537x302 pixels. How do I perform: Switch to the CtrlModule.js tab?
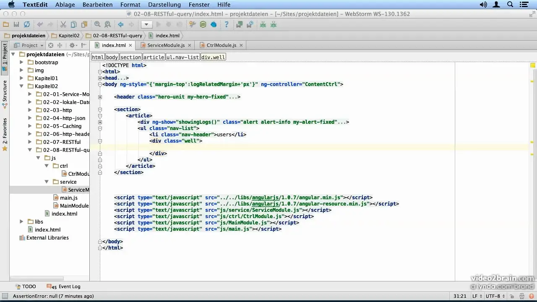[221, 45]
